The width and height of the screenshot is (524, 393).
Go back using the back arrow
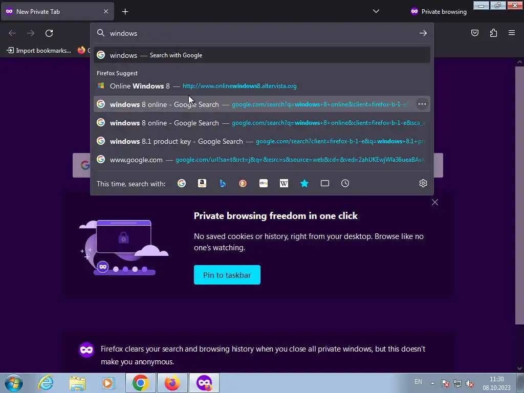[12, 33]
